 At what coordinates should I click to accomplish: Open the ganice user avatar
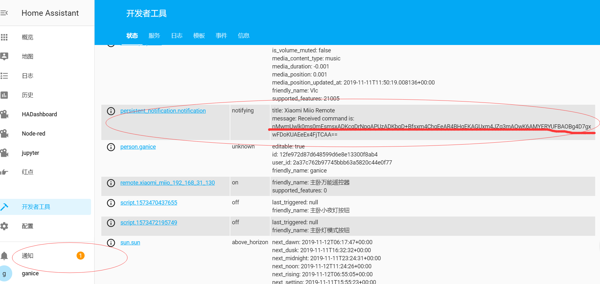coord(5,273)
